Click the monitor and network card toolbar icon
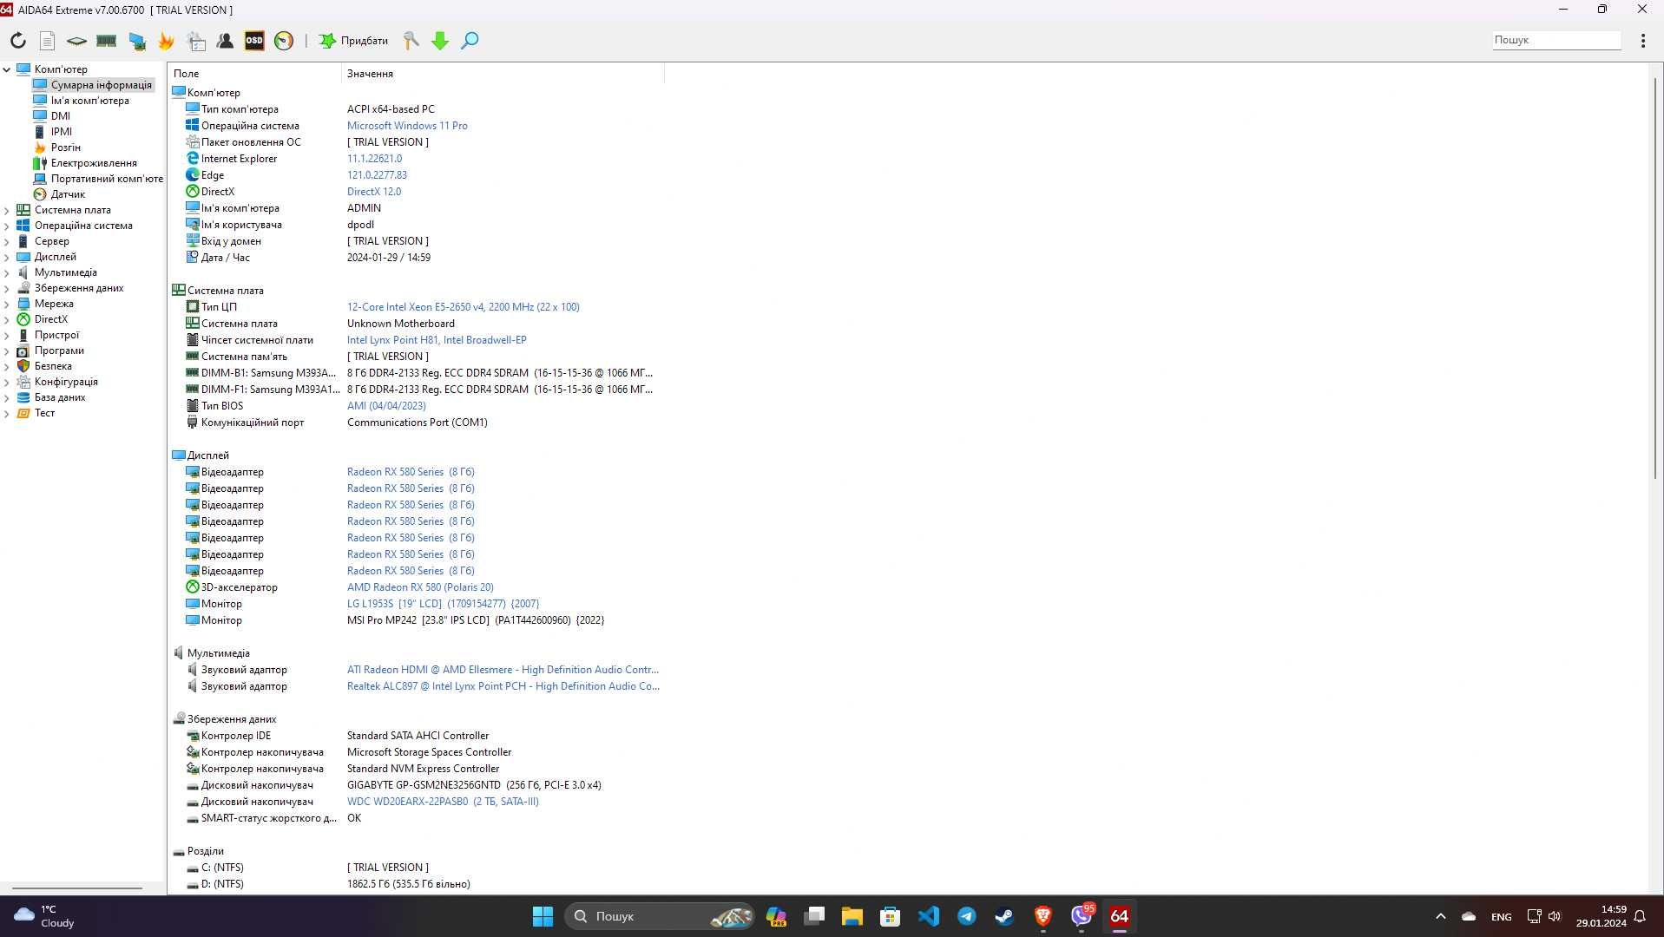Screen dimensions: 1664x937 click(136, 41)
